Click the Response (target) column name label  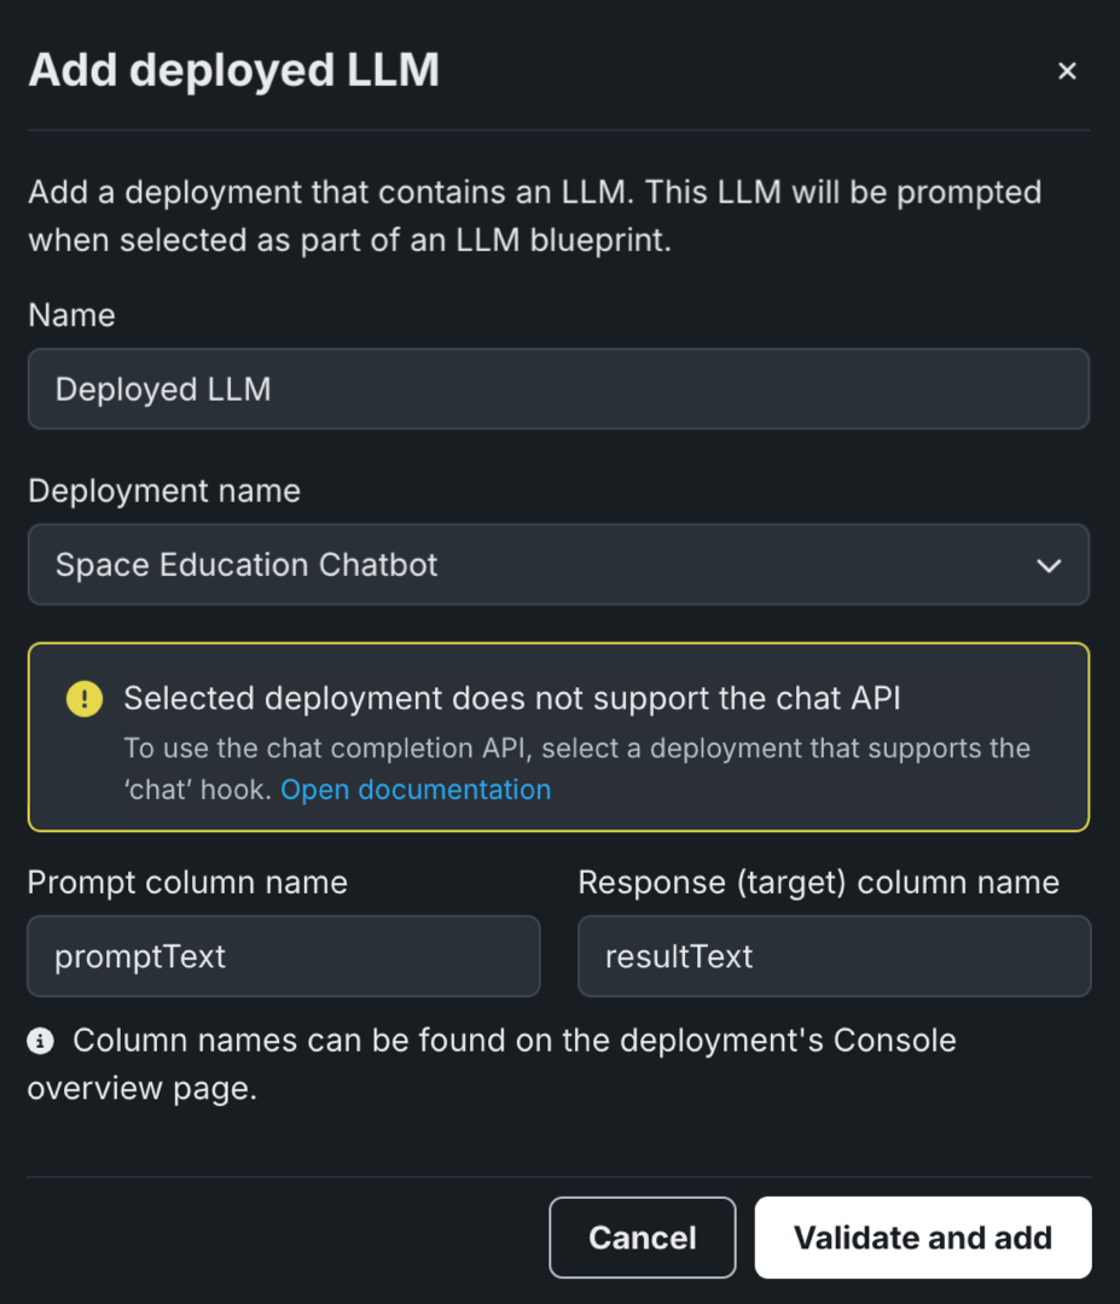(819, 882)
